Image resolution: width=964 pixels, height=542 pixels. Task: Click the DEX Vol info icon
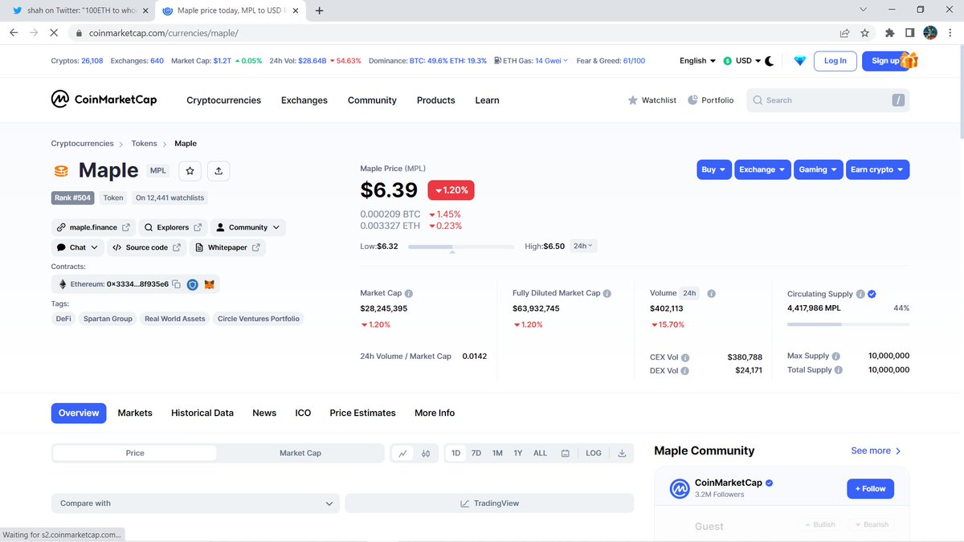(685, 371)
